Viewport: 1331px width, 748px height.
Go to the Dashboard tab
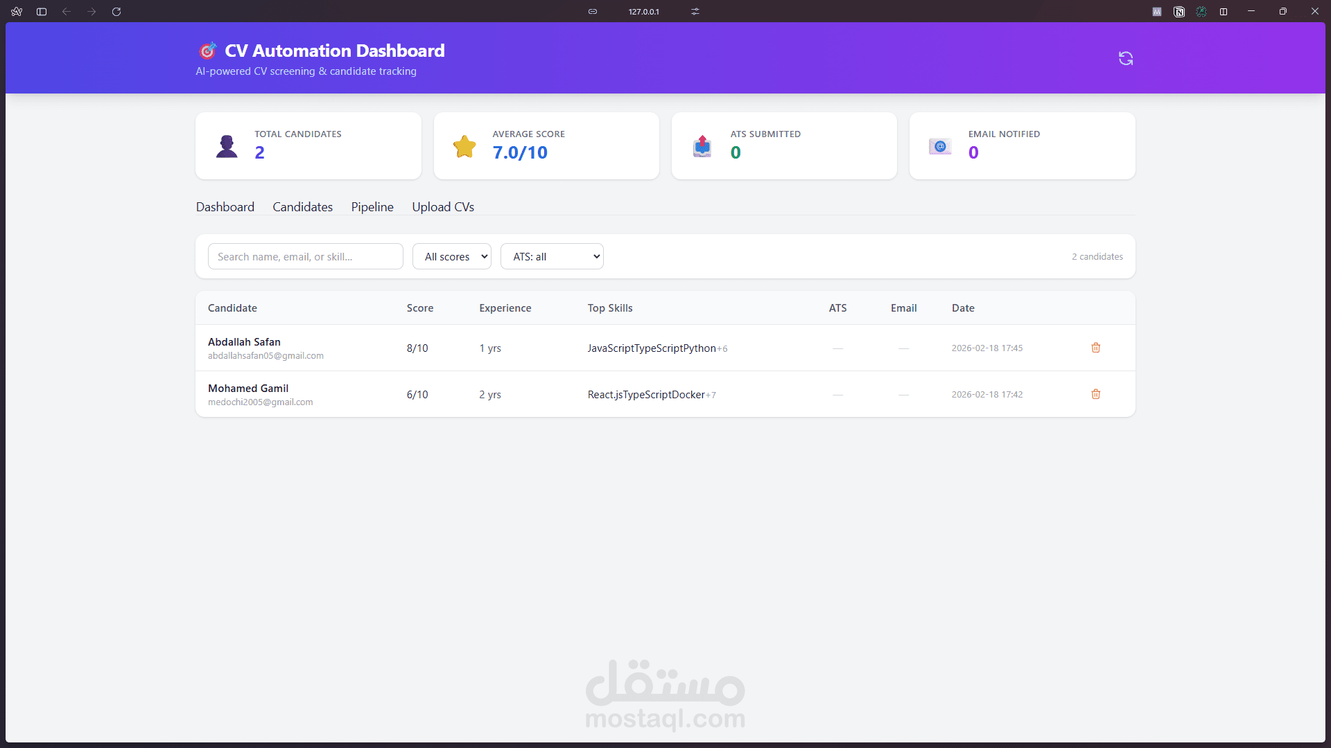[225, 207]
